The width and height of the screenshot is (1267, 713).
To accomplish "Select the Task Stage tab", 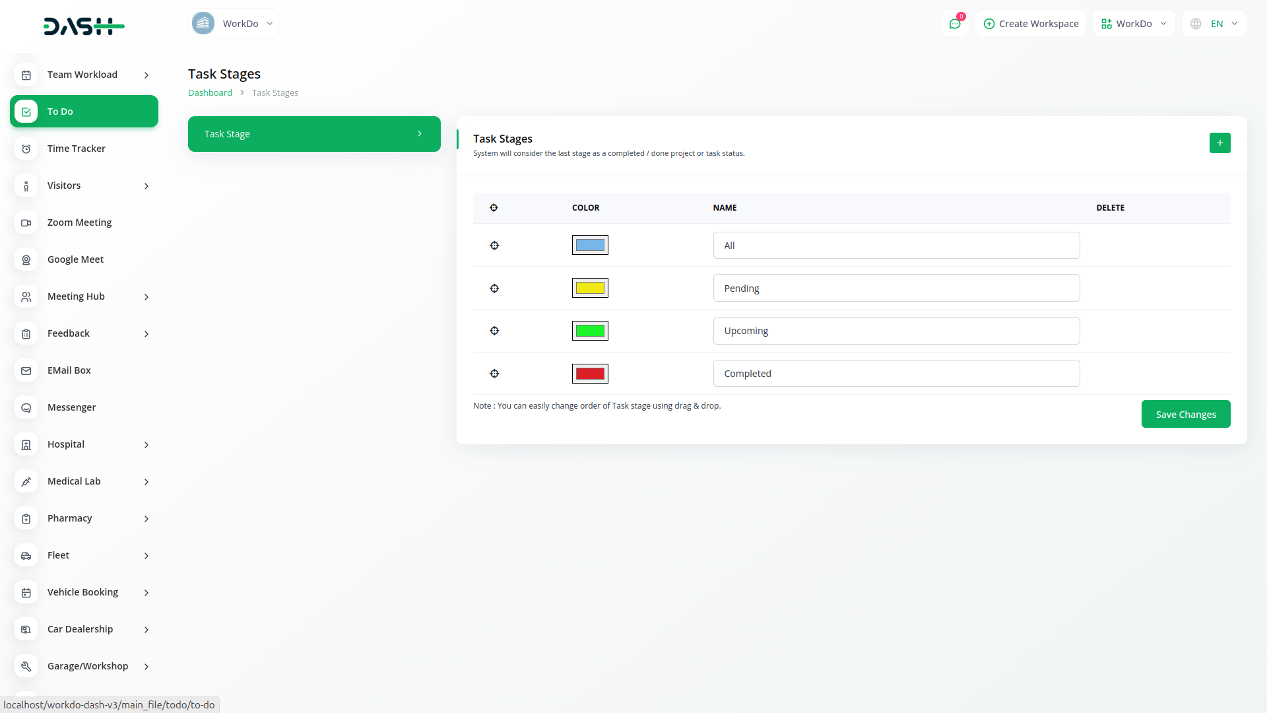I will 314,134.
